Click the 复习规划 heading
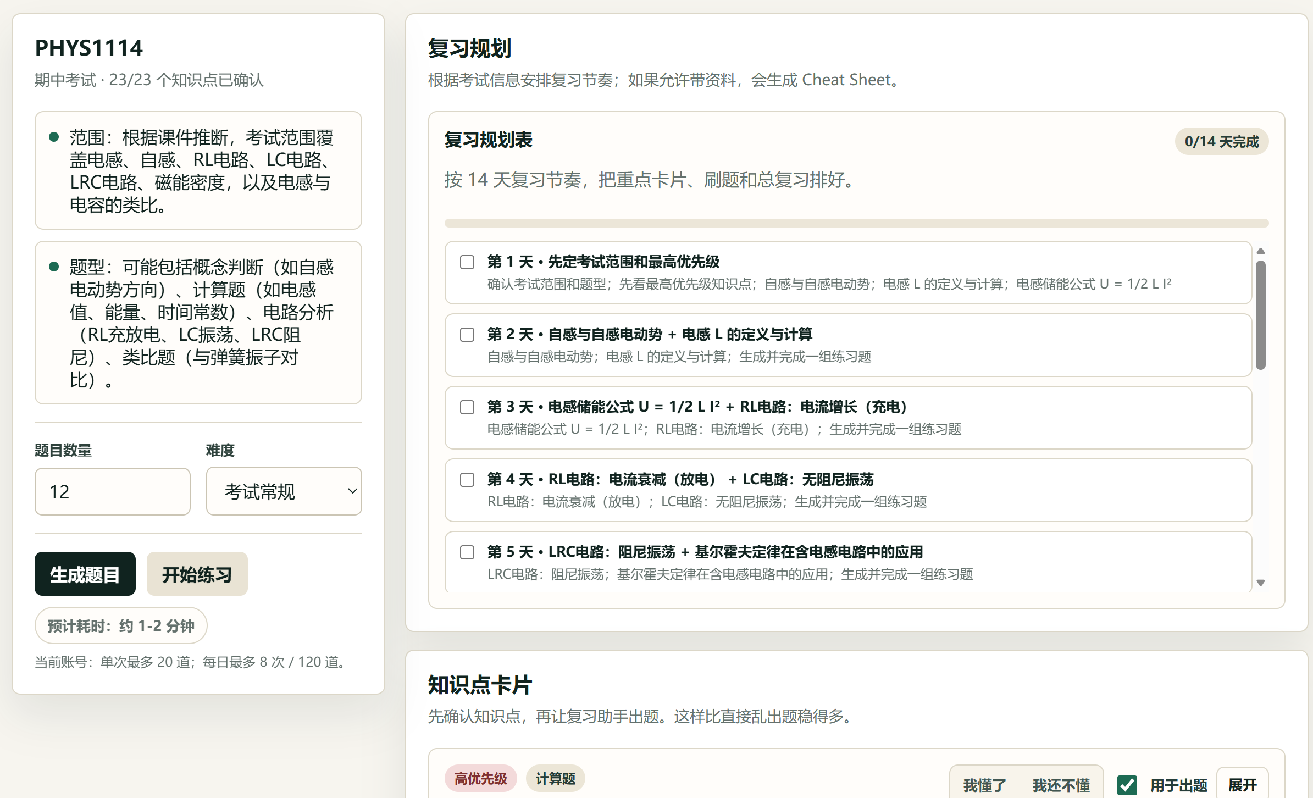This screenshot has height=798, width=1313. coord(469,48)
